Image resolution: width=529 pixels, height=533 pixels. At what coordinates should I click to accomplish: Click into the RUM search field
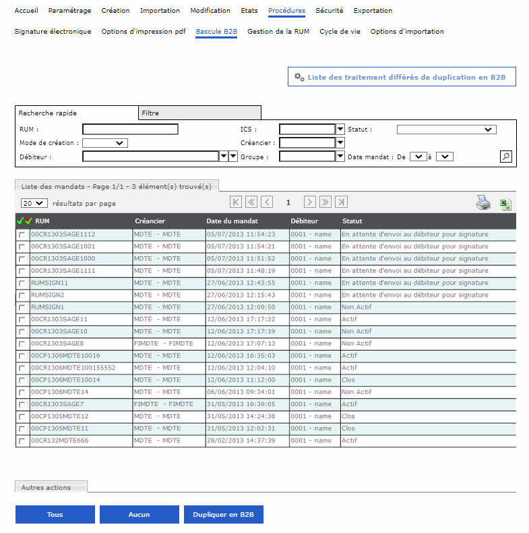click(x=130, y=130)
